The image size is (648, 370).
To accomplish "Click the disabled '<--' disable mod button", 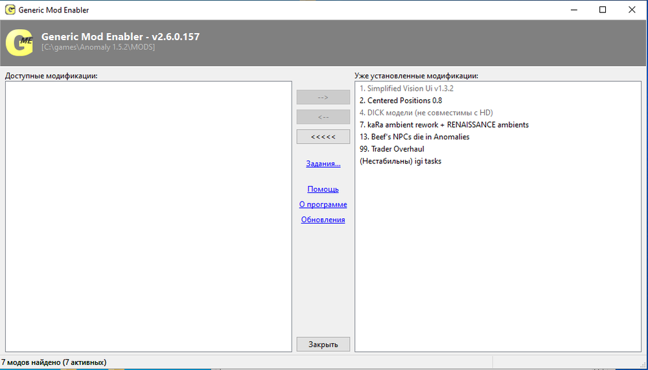I will click(323, 117).
